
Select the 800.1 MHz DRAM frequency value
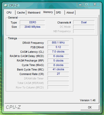click(58, 42)
